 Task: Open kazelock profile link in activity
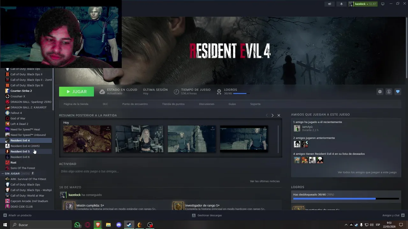pyautogui.click(x=75, y=195)
